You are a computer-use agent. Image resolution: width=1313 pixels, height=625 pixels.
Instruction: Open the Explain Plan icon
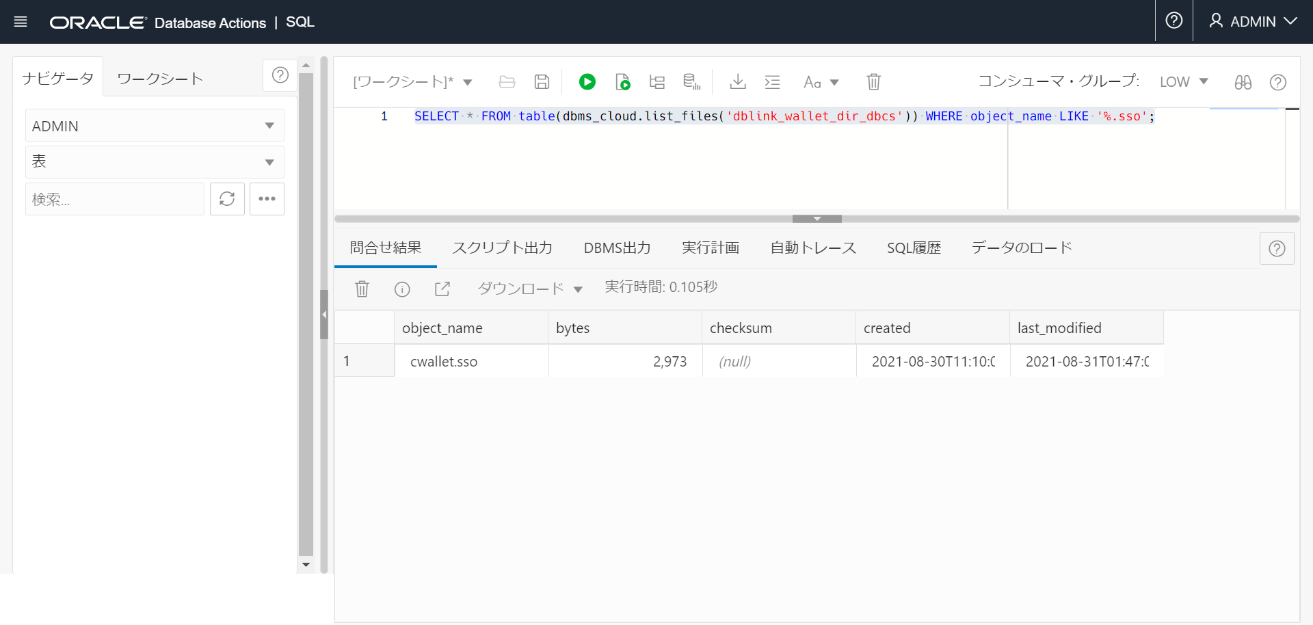[656, 81]
